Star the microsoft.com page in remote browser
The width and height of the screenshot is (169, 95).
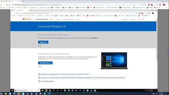[137, 13]
